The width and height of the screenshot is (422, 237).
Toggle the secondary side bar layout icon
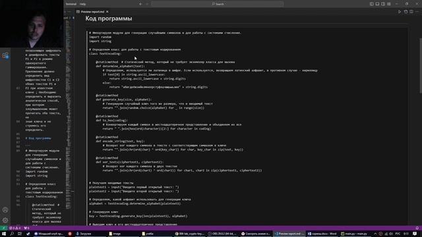coord(383,4)
